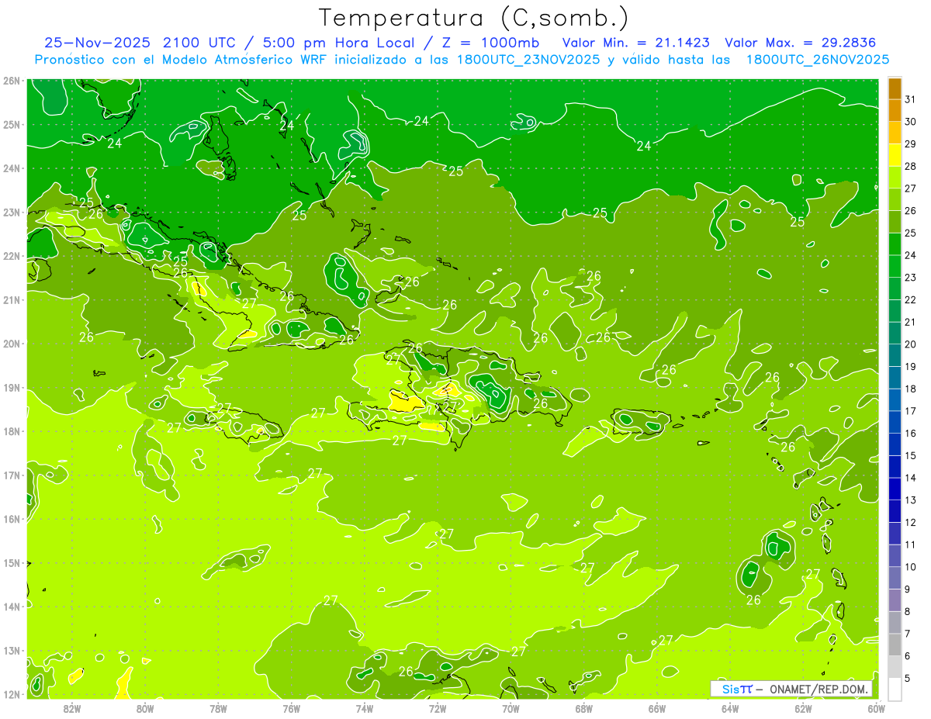Click the '70W' longitude axis label

point(510,708)
